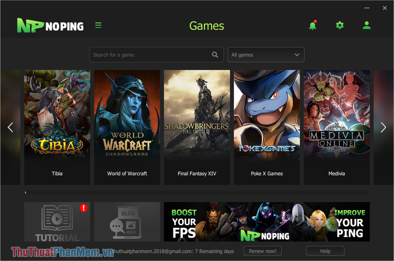Click the Renew now! button

(x=263, y=251)
